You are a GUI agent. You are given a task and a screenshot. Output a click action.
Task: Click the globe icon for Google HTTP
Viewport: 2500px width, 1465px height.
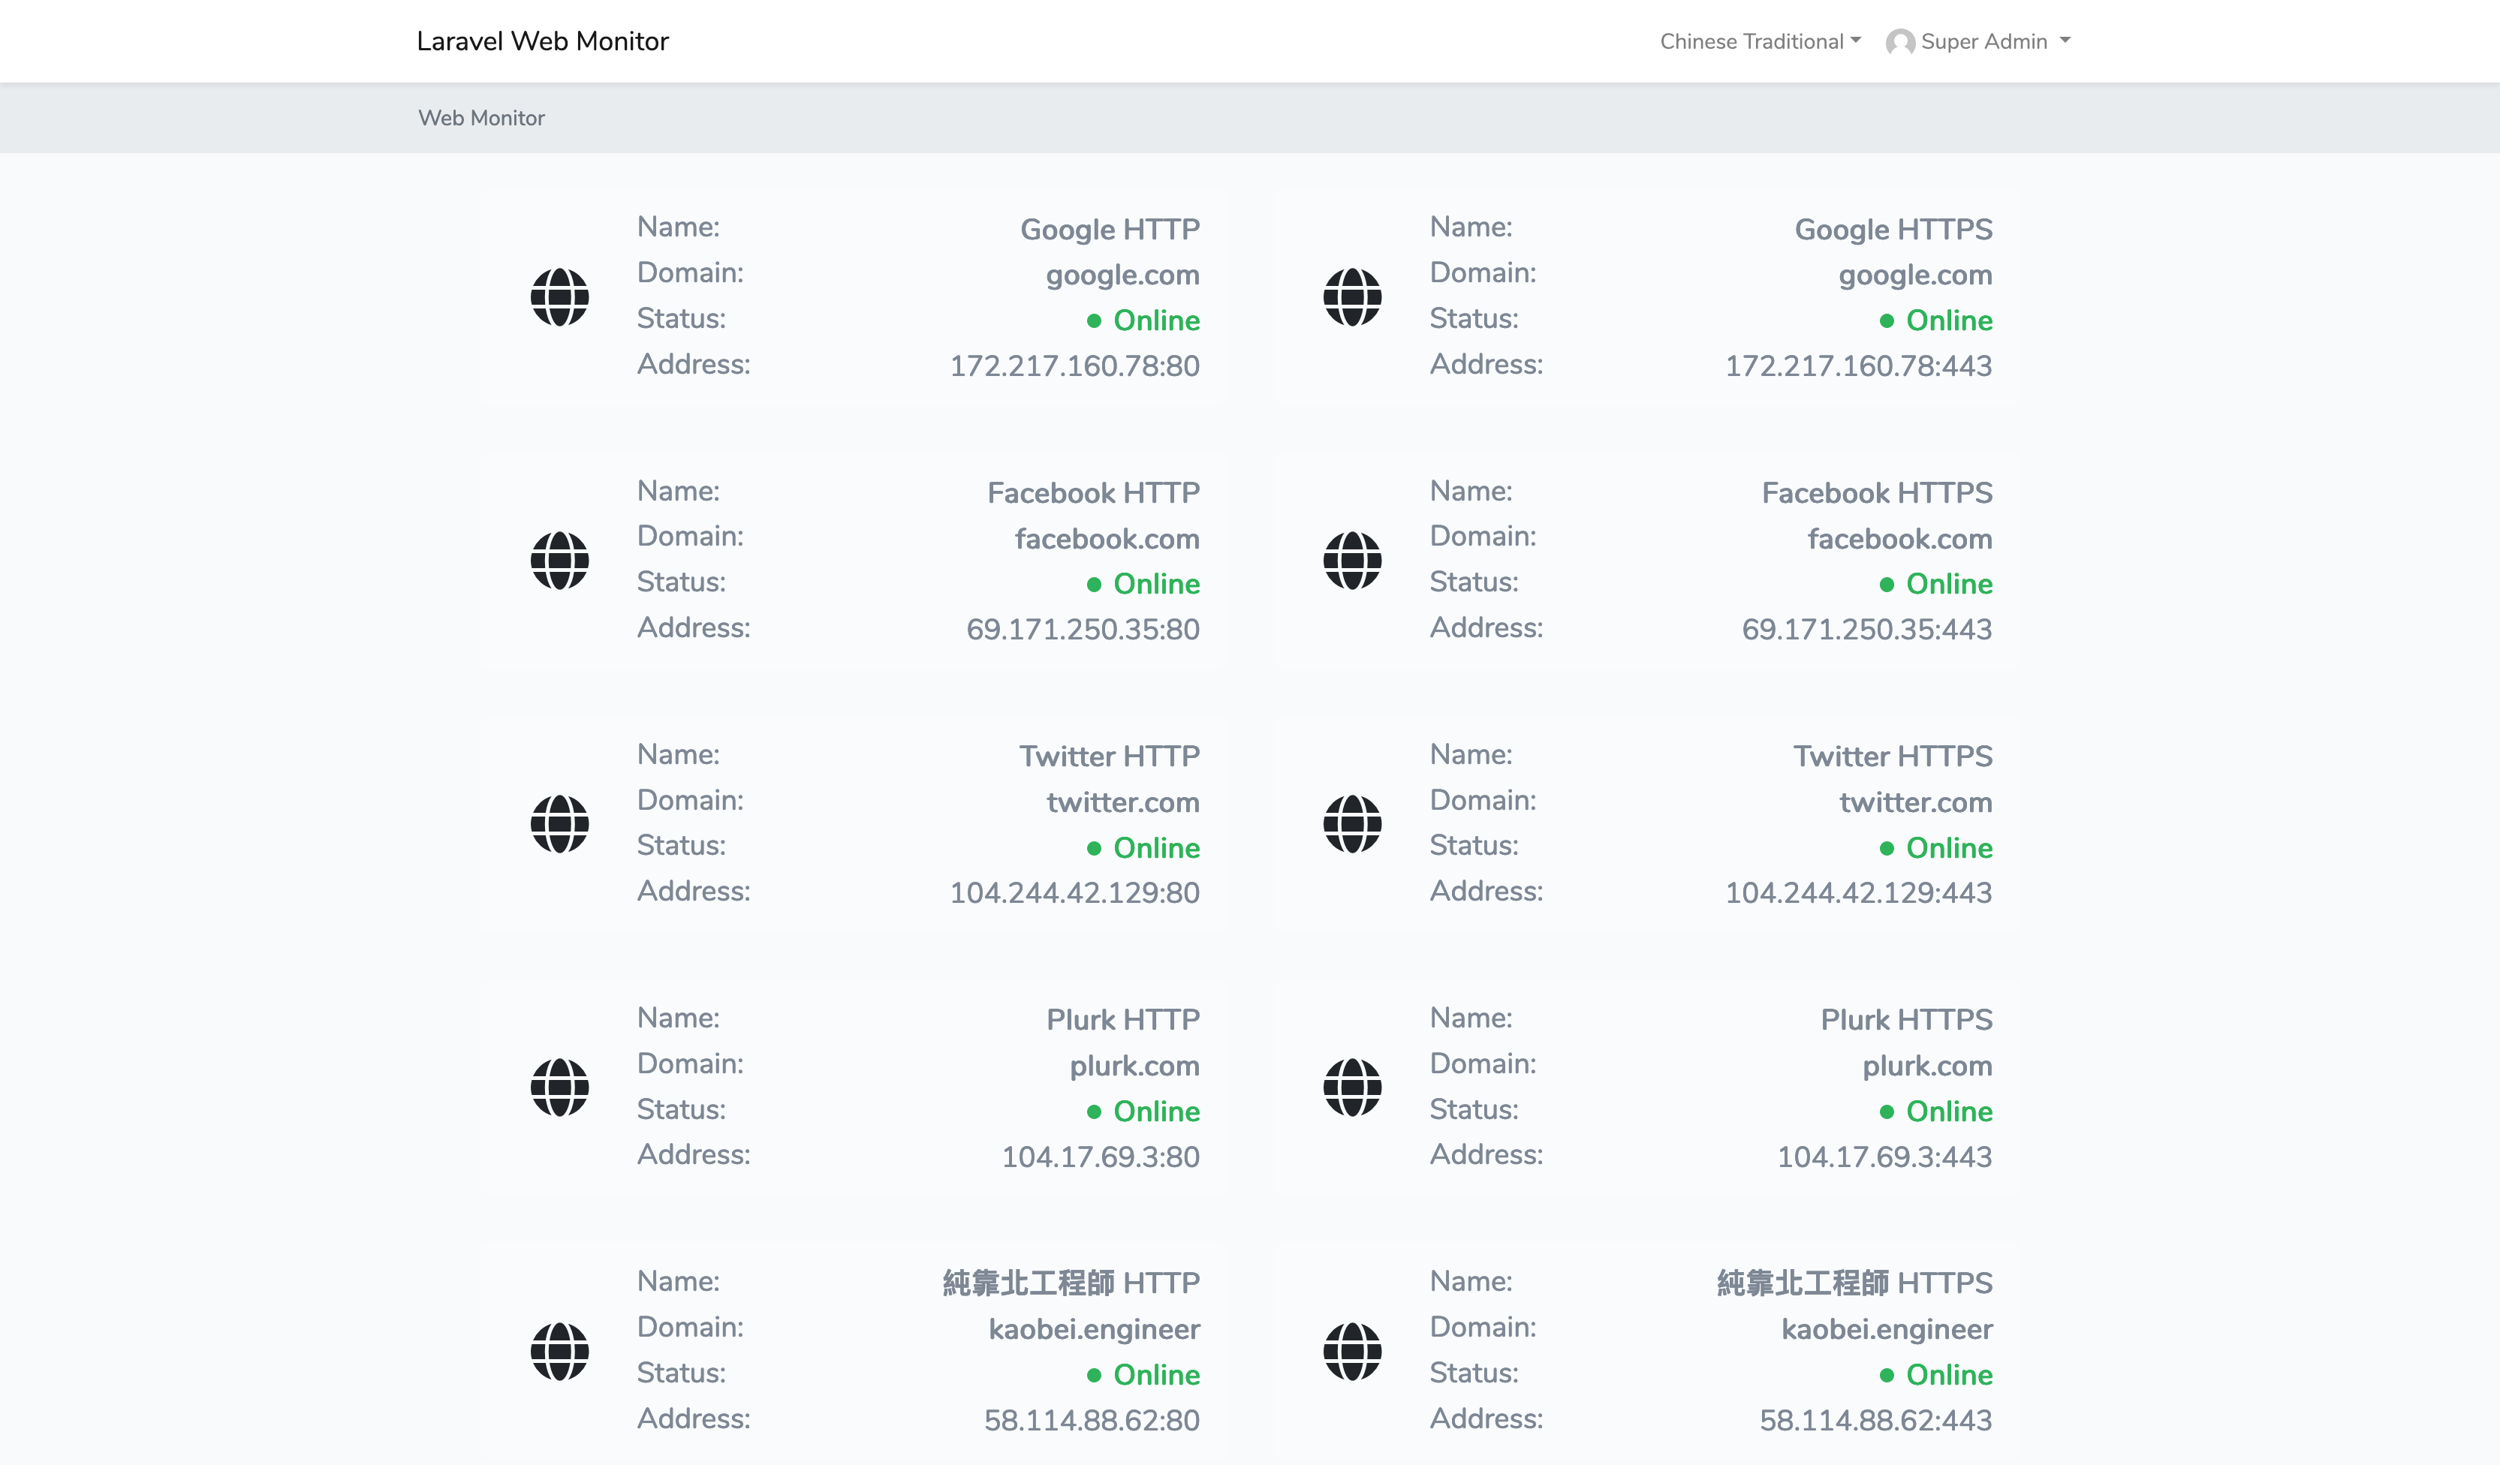coord(559,296)
